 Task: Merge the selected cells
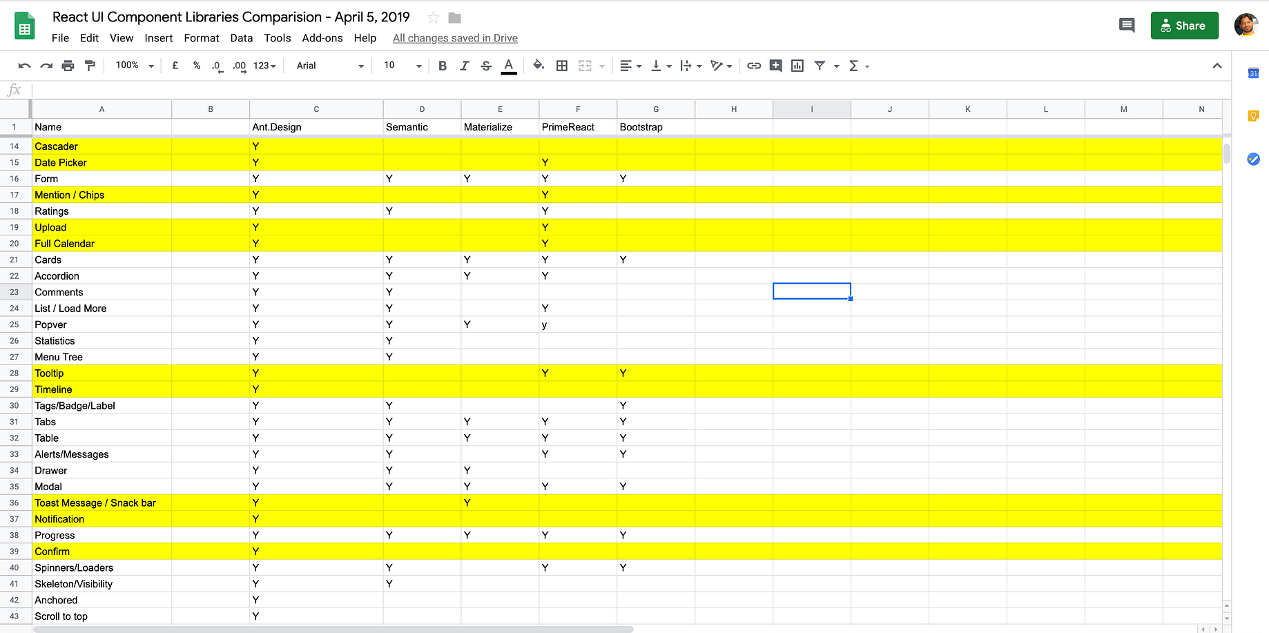tap(585, 66)
